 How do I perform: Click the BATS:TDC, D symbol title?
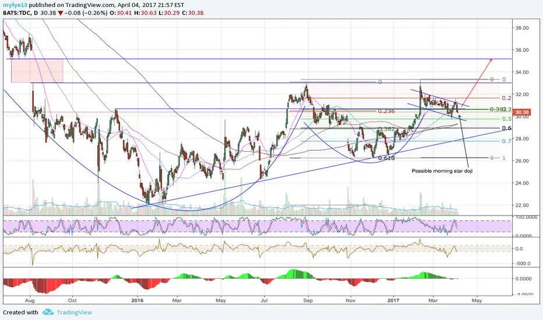[21, 13]
